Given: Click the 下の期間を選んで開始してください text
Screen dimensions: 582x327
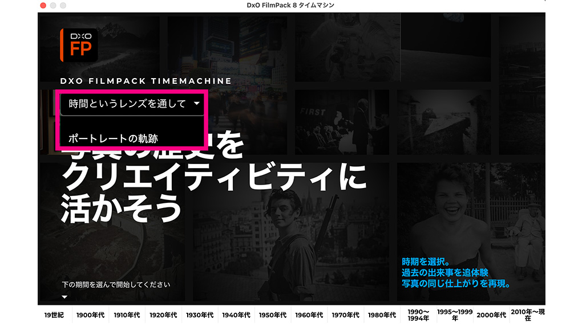Looking at the screenshot, I should pyautogui.click(x=116, y=285).
